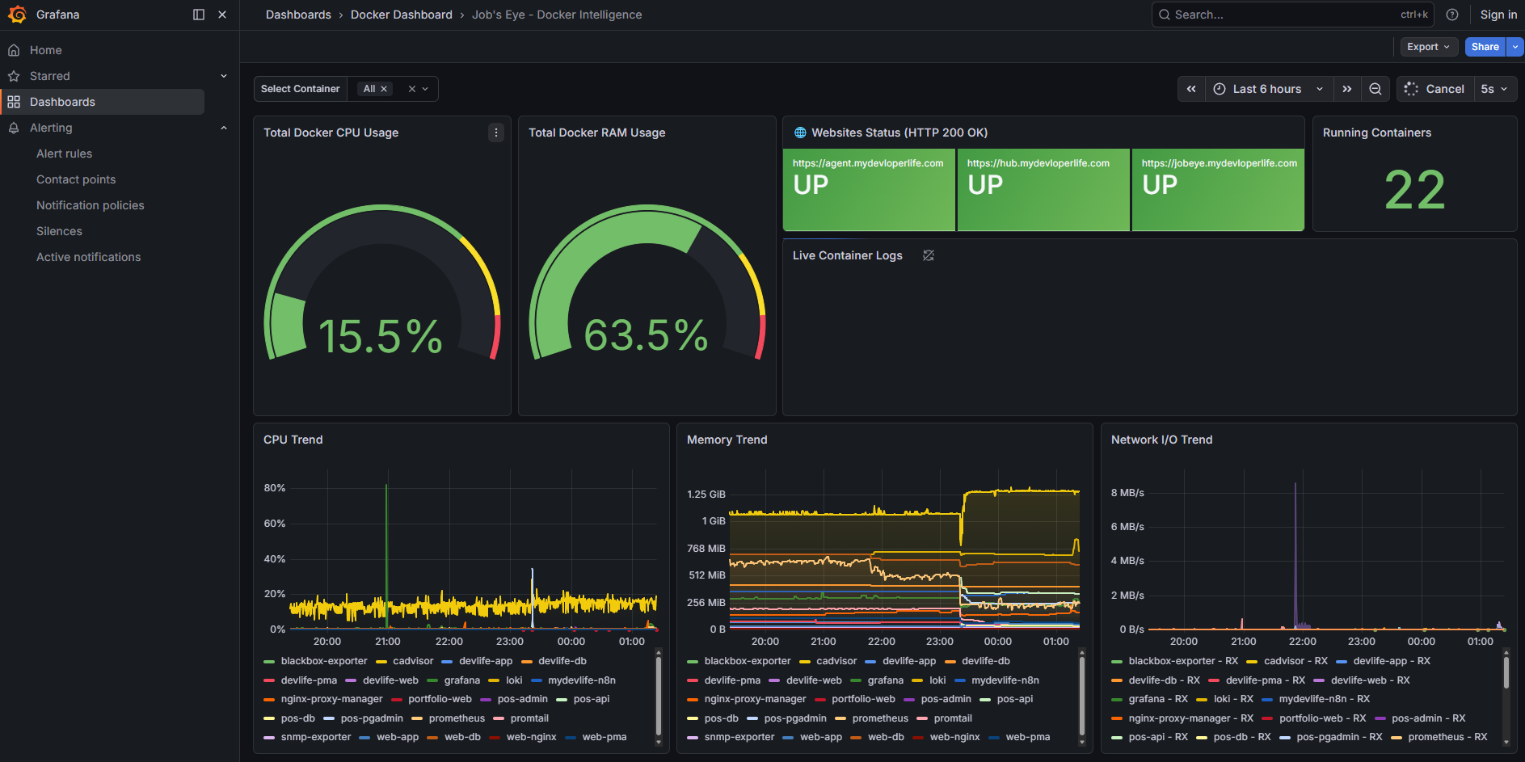Open agent.mydevloperlife.com status tile

click(x=869, y=190)
